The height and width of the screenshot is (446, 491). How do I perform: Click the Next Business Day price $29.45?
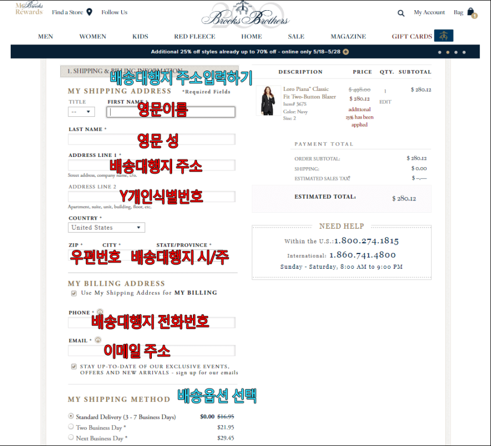(225, 438)
